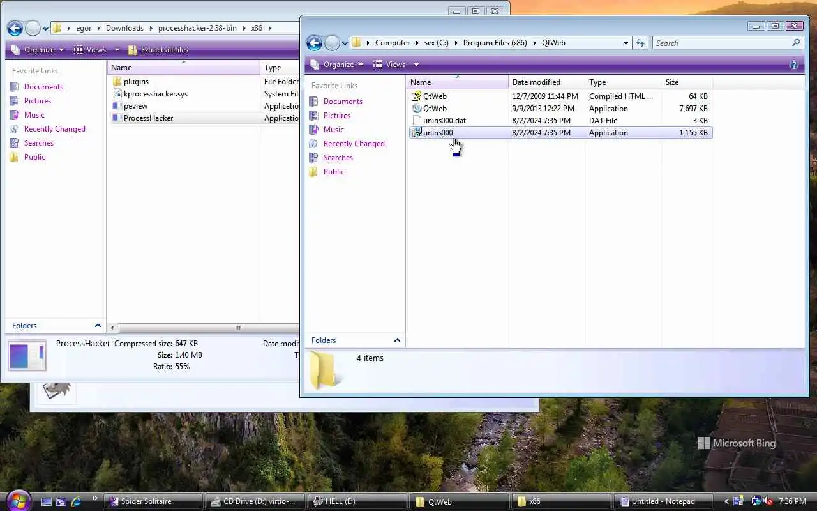Open Pictures favorite link in QtWeb window

[337, 116]
